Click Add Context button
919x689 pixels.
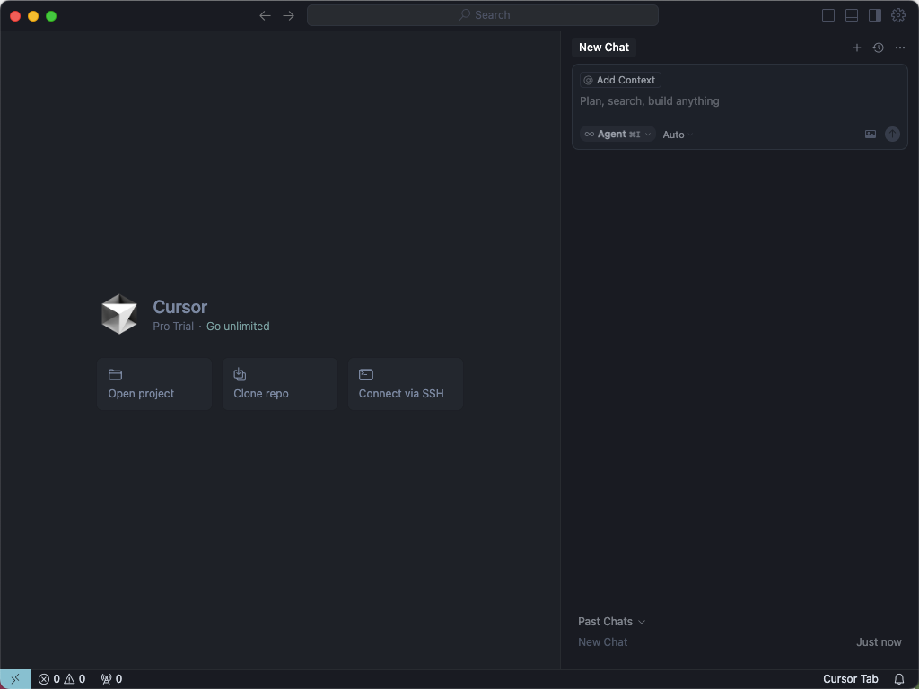tap(620, 80)
